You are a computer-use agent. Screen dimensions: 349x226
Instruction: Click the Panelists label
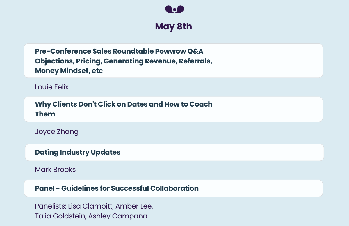pyautogui.click(x=50, y=206)
